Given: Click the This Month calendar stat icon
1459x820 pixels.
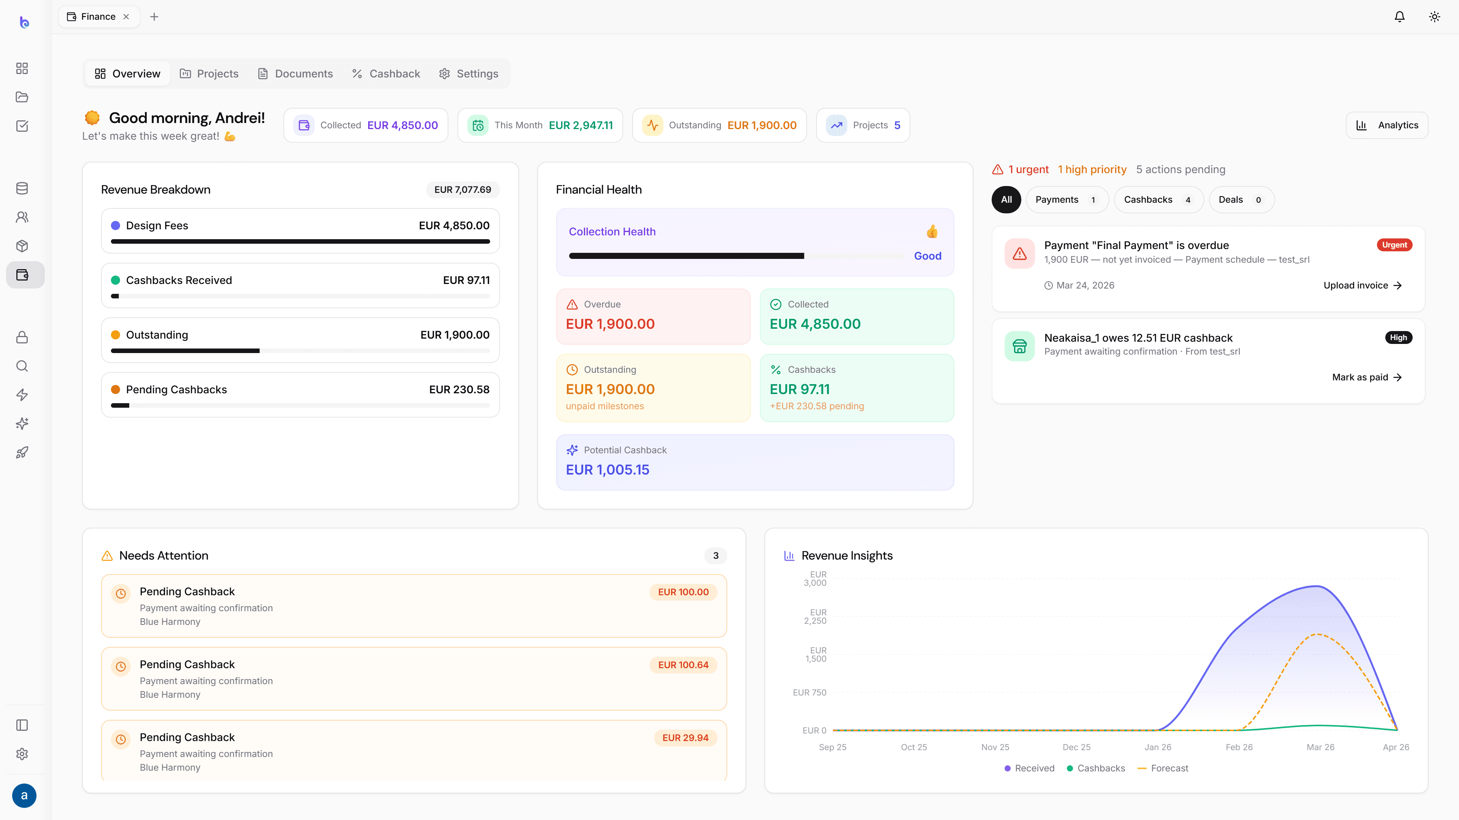Looking at the screenshot, I should [478, 125].
